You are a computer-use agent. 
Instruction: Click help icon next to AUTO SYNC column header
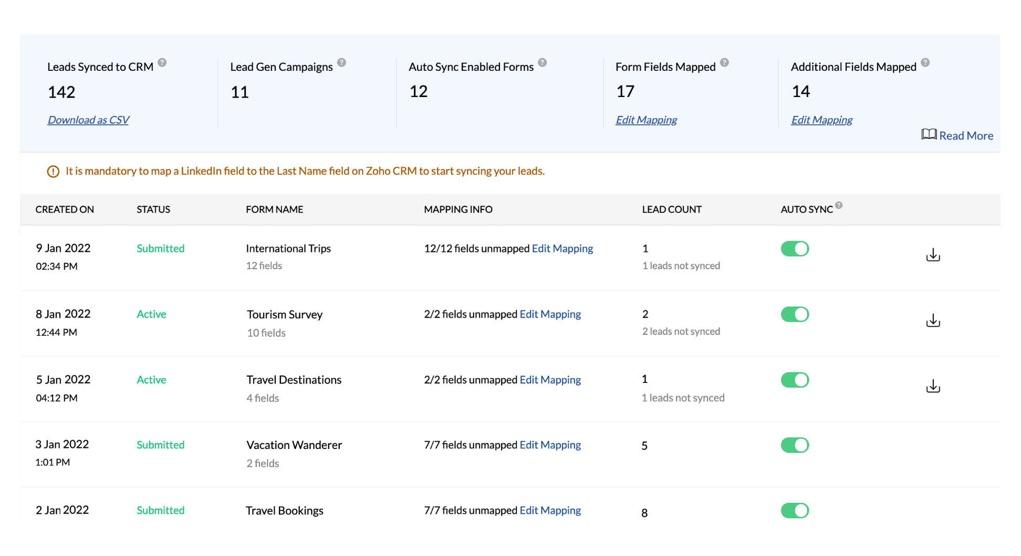839,205
